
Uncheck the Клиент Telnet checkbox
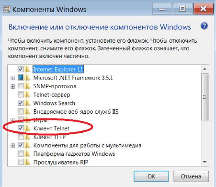tap(21, 128)
